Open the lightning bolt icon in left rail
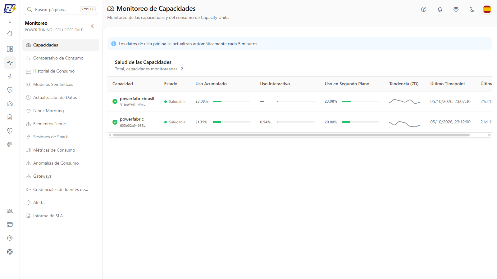 point(10,76)
